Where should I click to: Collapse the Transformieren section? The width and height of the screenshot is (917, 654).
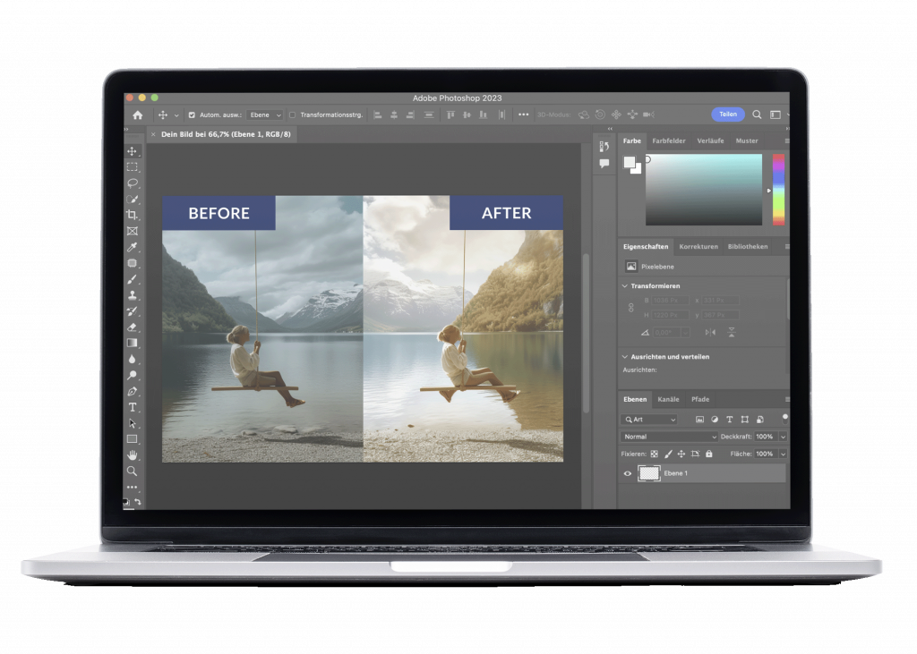tap(624, 286)
